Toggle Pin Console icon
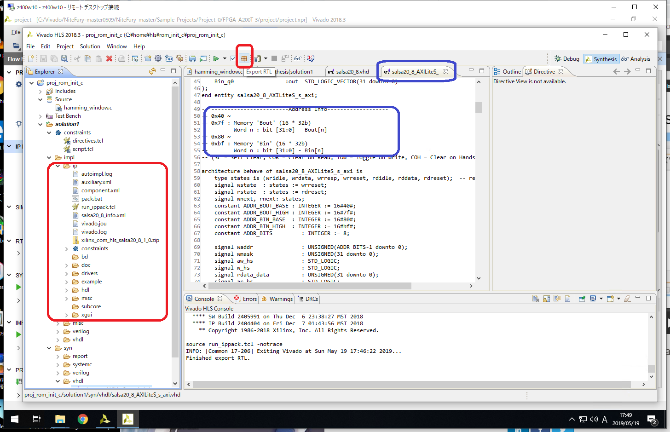The image size is (670, 432). click(582, 299)
